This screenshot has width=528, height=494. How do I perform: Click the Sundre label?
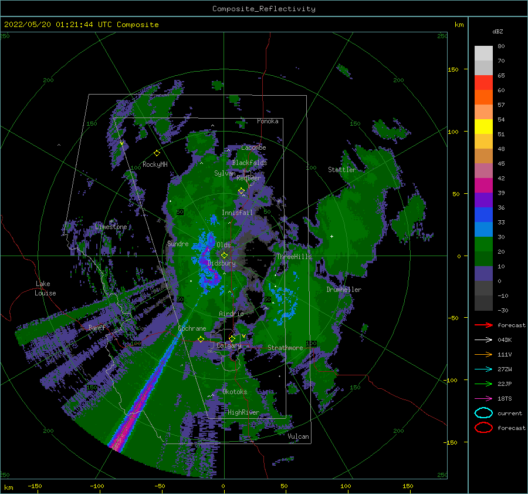coord(178,243)
